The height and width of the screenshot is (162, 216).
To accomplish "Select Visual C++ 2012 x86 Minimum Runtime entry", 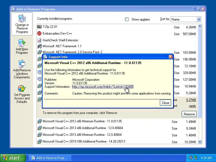I will click(x=117, y=121).
